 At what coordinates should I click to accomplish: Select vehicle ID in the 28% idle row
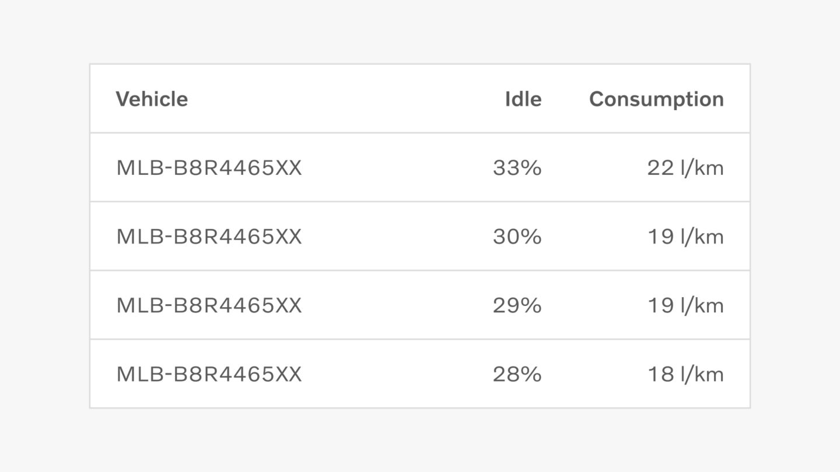(x=209, y=375)
